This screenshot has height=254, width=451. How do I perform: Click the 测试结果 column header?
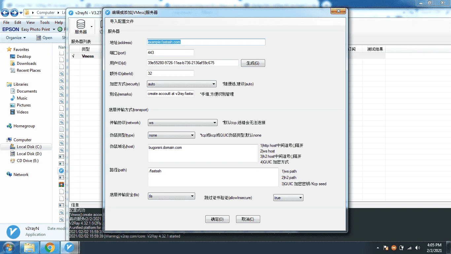(x=375, y=49)
